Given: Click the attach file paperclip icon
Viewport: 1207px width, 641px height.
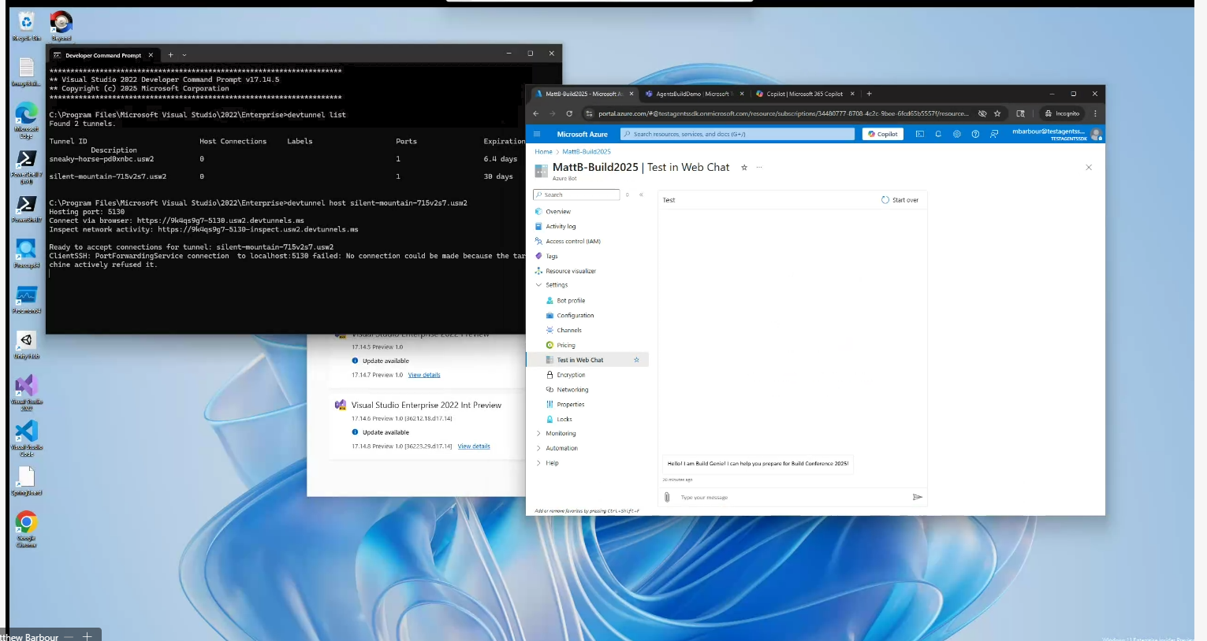Looking at the screenshot, I should pyautogui.click(x=667, y=497).
